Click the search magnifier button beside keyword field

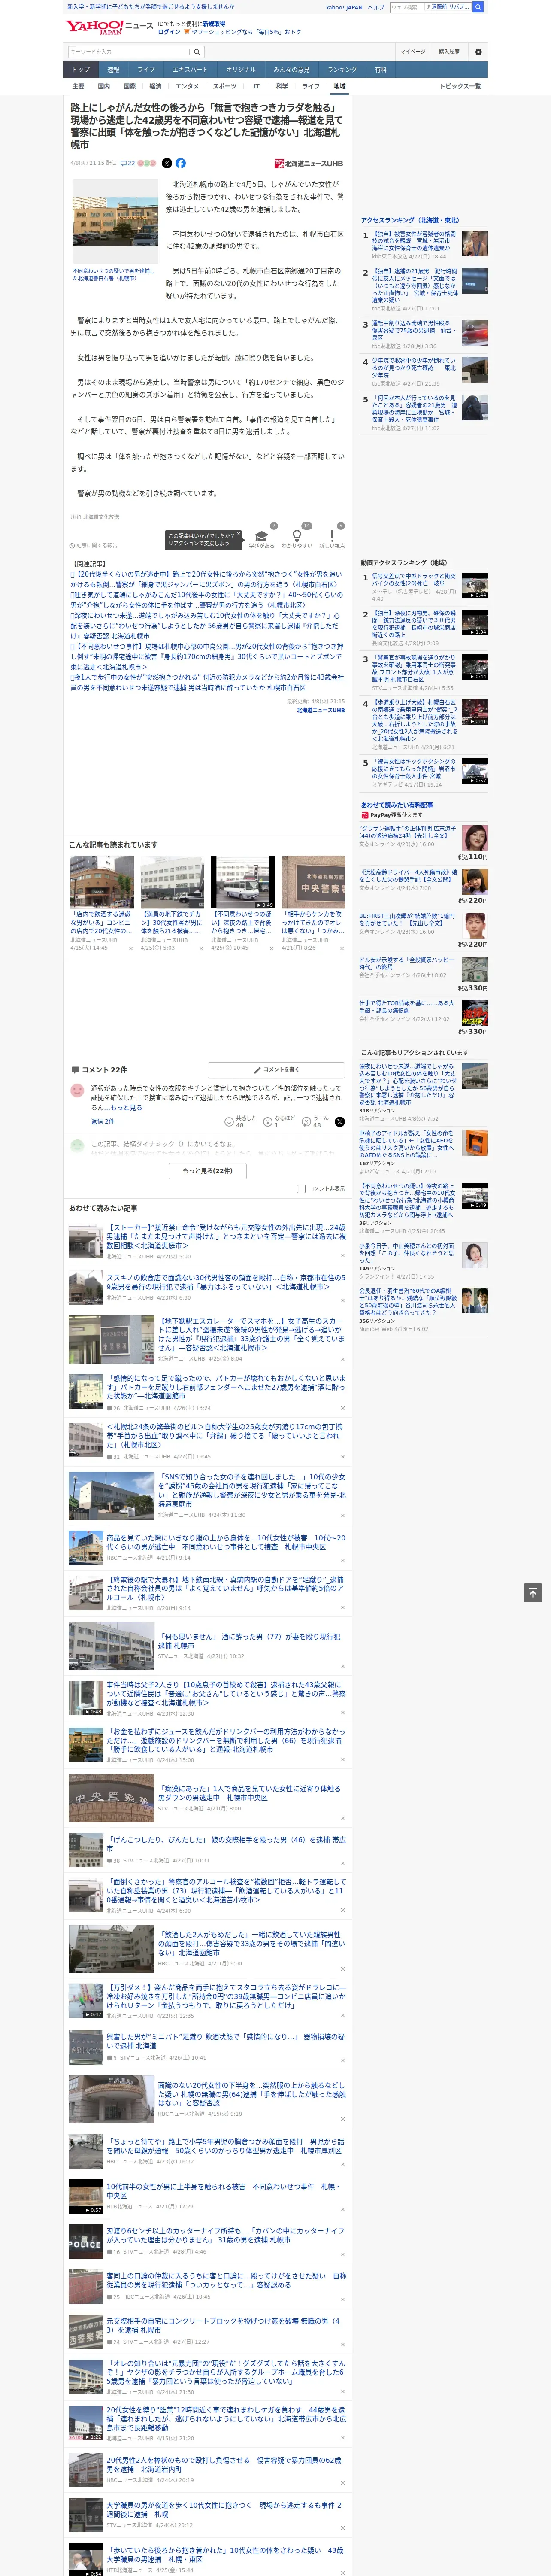tap(197, 52)
